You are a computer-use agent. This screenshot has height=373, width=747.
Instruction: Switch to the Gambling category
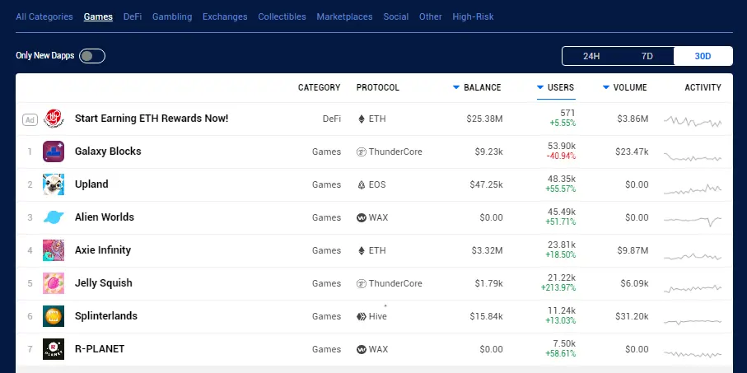pos(172,16)
